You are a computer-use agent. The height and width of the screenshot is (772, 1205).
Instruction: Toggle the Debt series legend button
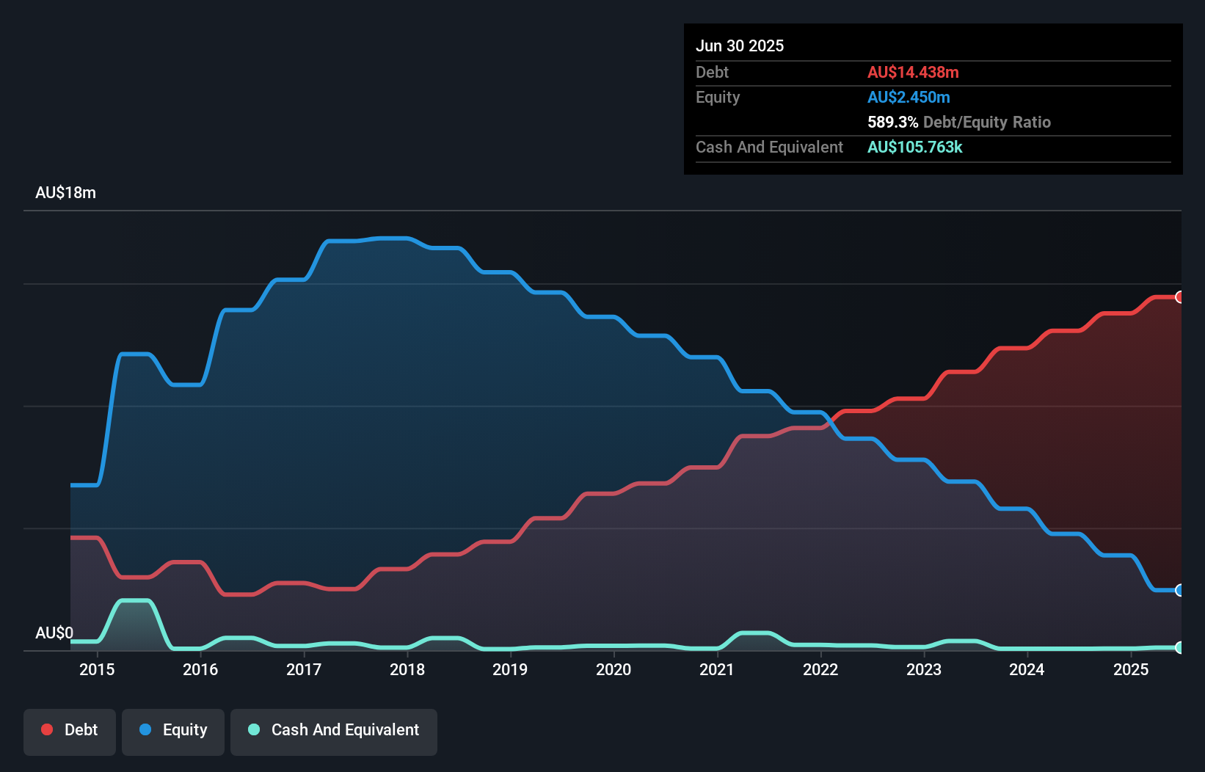tap(70, 732)
